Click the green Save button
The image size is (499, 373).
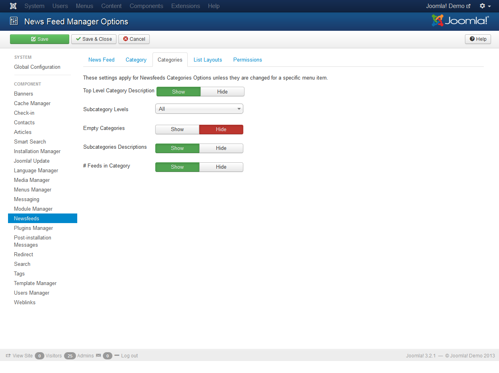pos(40,39)
